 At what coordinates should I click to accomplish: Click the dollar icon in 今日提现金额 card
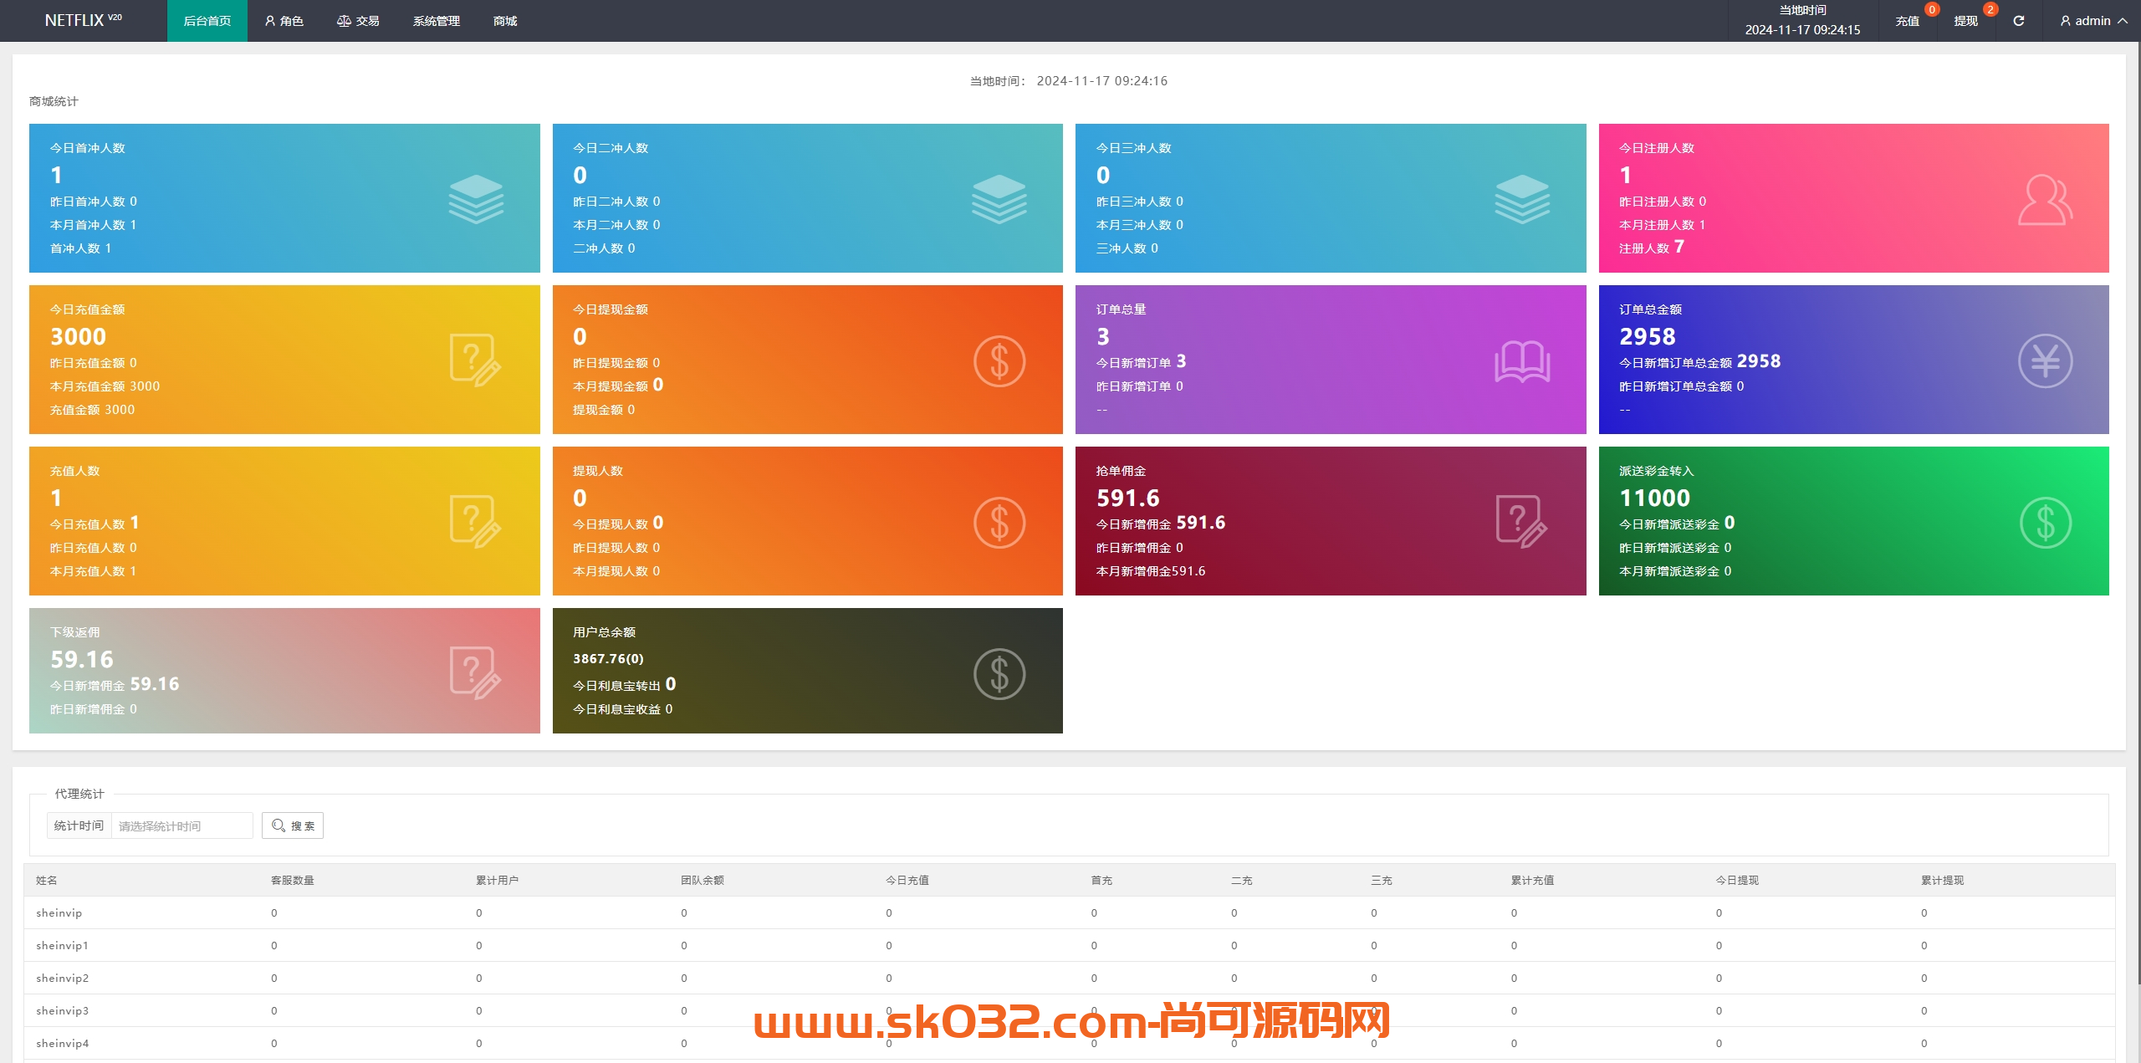pos(999,360)
